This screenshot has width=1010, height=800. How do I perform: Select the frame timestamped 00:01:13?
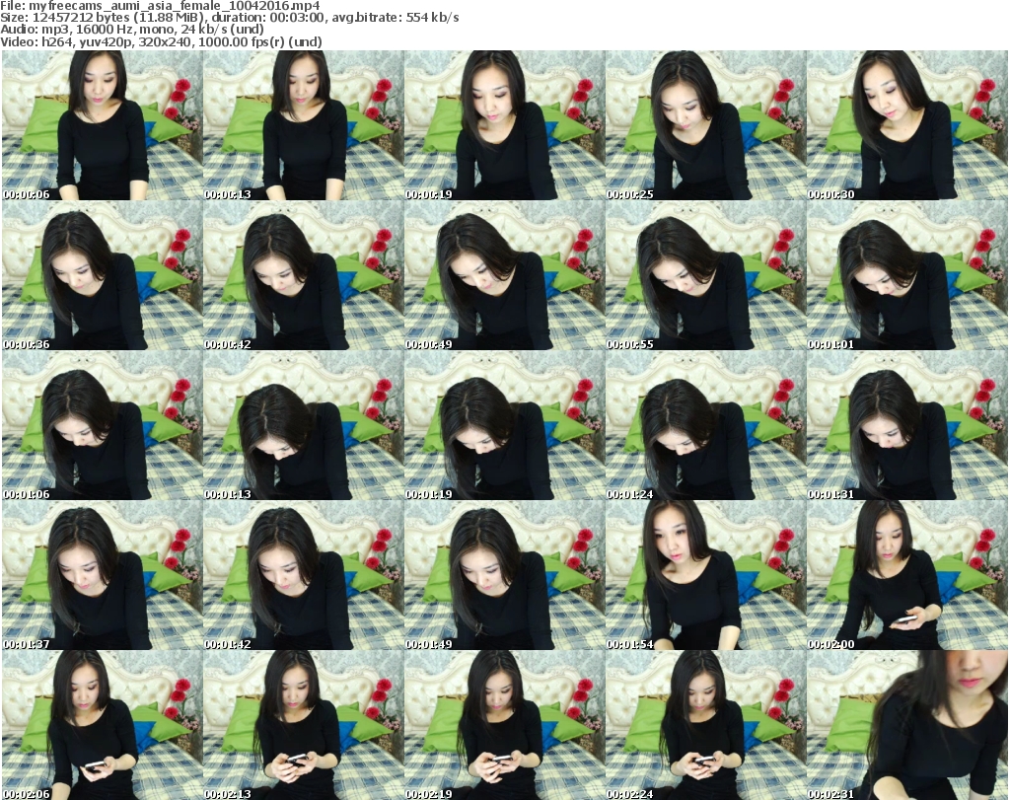pyautogui.click(x=304, y=425)
